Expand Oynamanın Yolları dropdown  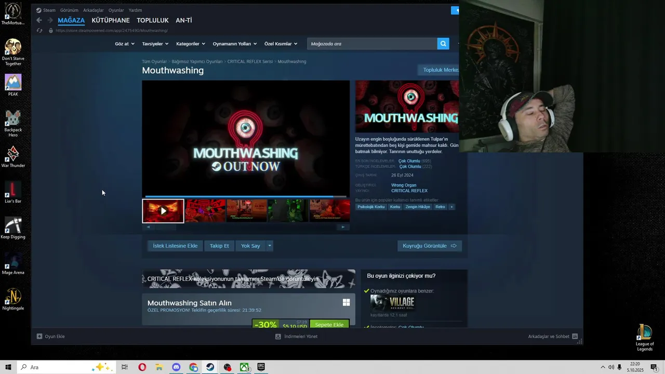[x=234, y=44]
